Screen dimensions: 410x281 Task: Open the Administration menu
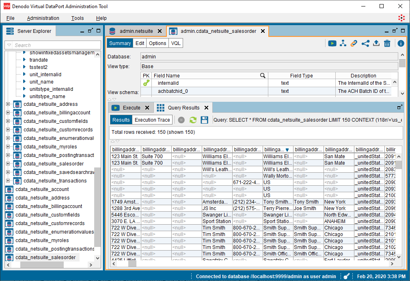point(43,18)
